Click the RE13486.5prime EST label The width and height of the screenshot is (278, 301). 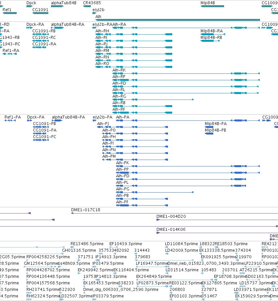tap(87, 244)
